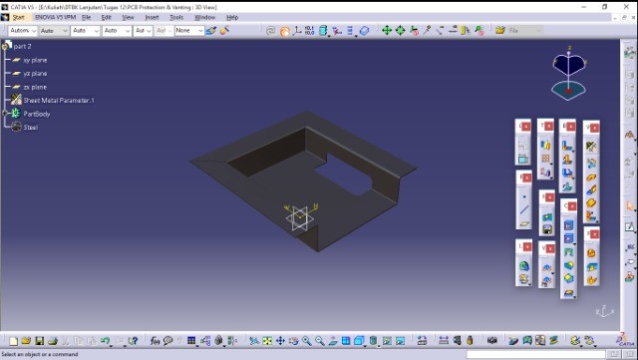Open the File selection dropdown in top toolbar

point(525,31)
